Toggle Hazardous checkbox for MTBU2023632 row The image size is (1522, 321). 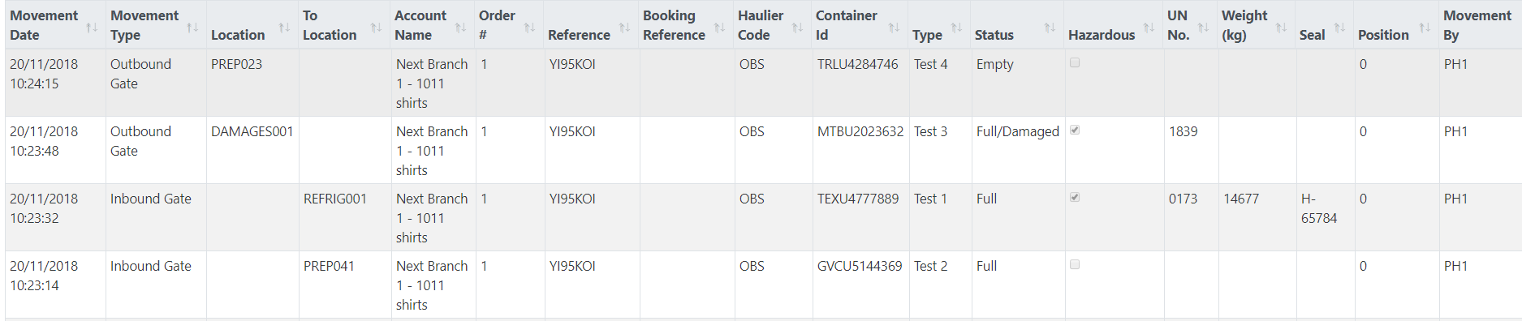(x=1075, y=130)
